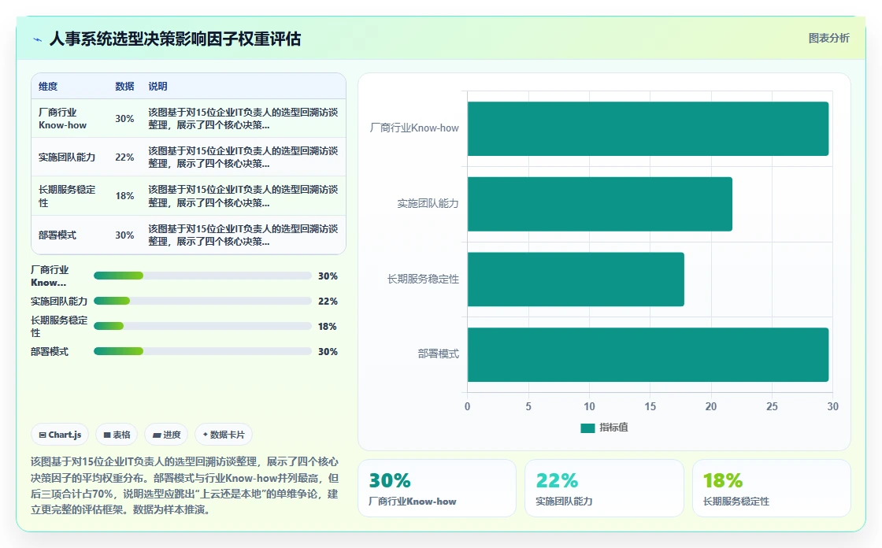Click the 实施团队能力 chart bar
Image resolution: width=882 pixels, height=548 pixels.
600,204
